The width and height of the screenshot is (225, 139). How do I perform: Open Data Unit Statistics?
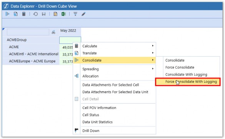pyautogui.click(x=114, y=122)
